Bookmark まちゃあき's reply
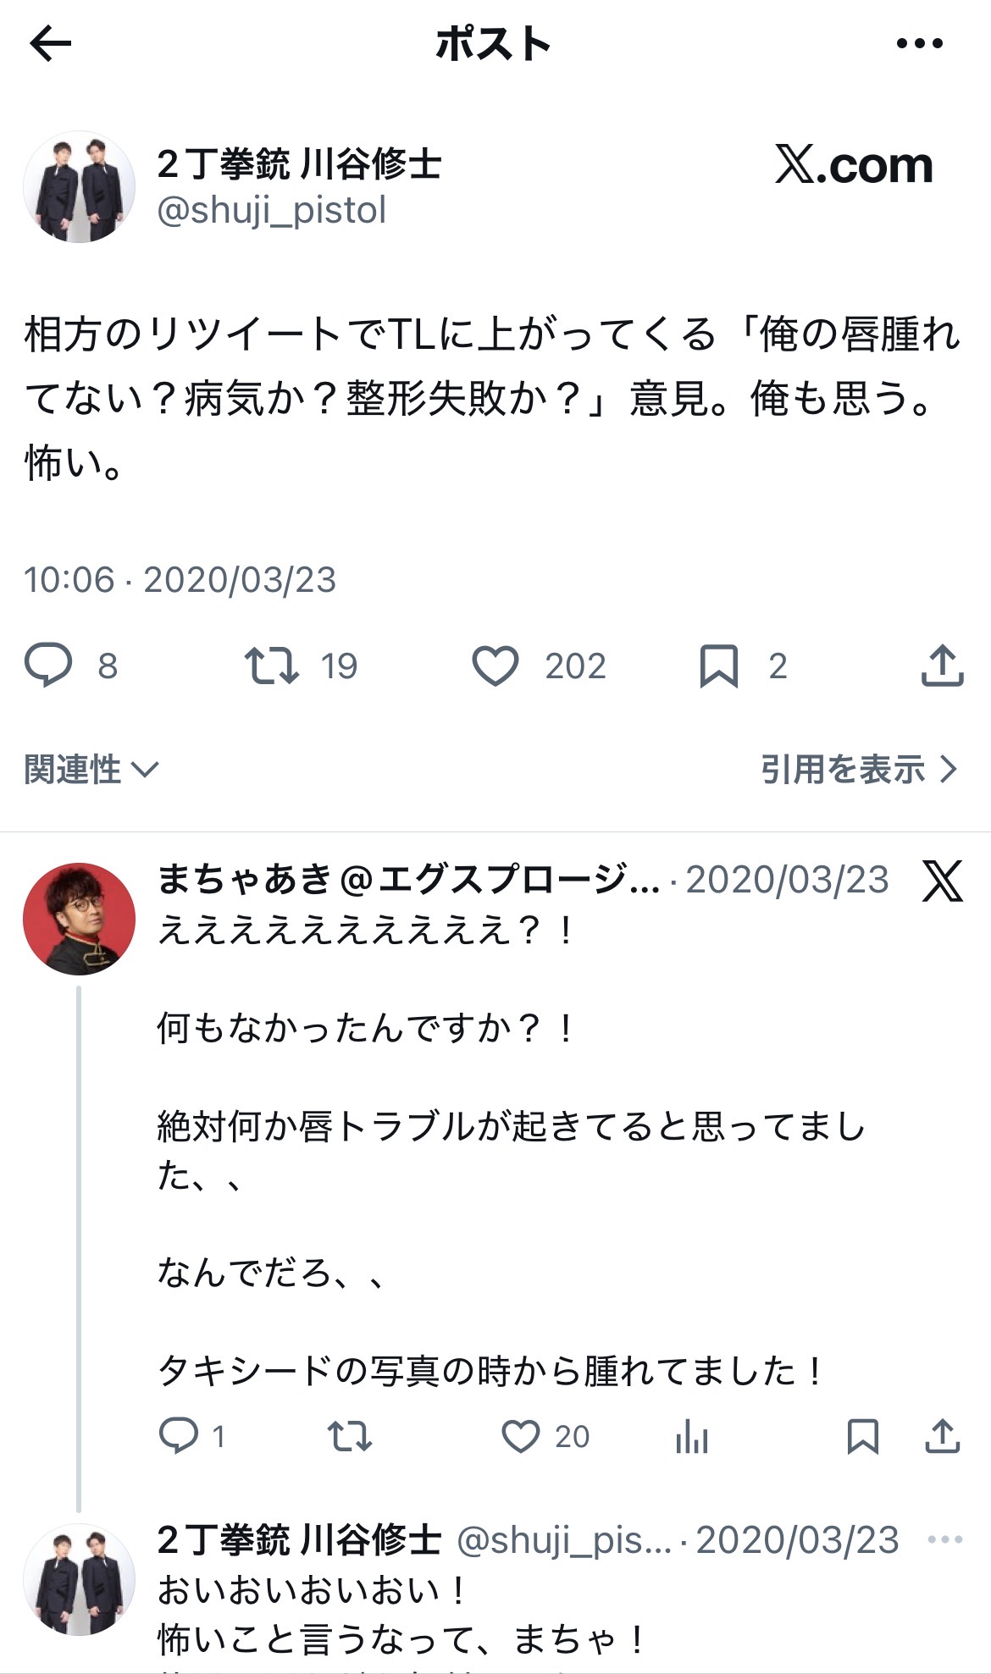991x1674 pixels. pos(862,1436)
